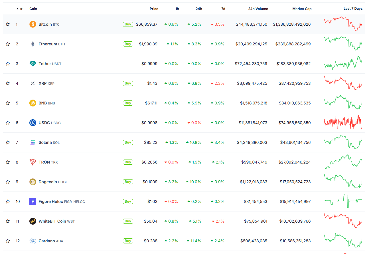Sort by the Price column header
The height and width of the screenshot is (254, 371).
pos(154,9)
